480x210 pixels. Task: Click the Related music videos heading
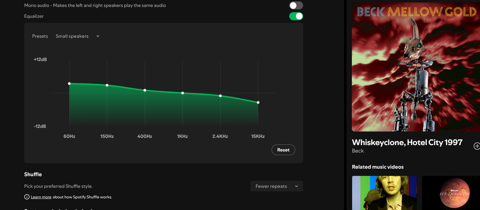click(378, 167)
